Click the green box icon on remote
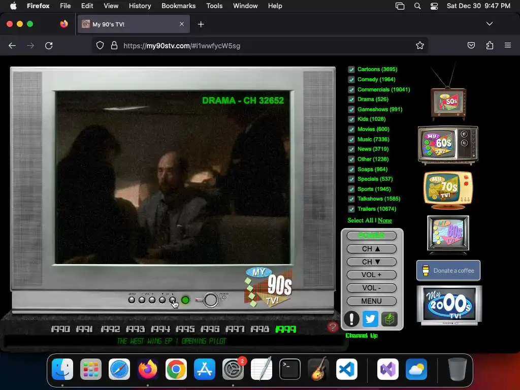 point(389,319)
